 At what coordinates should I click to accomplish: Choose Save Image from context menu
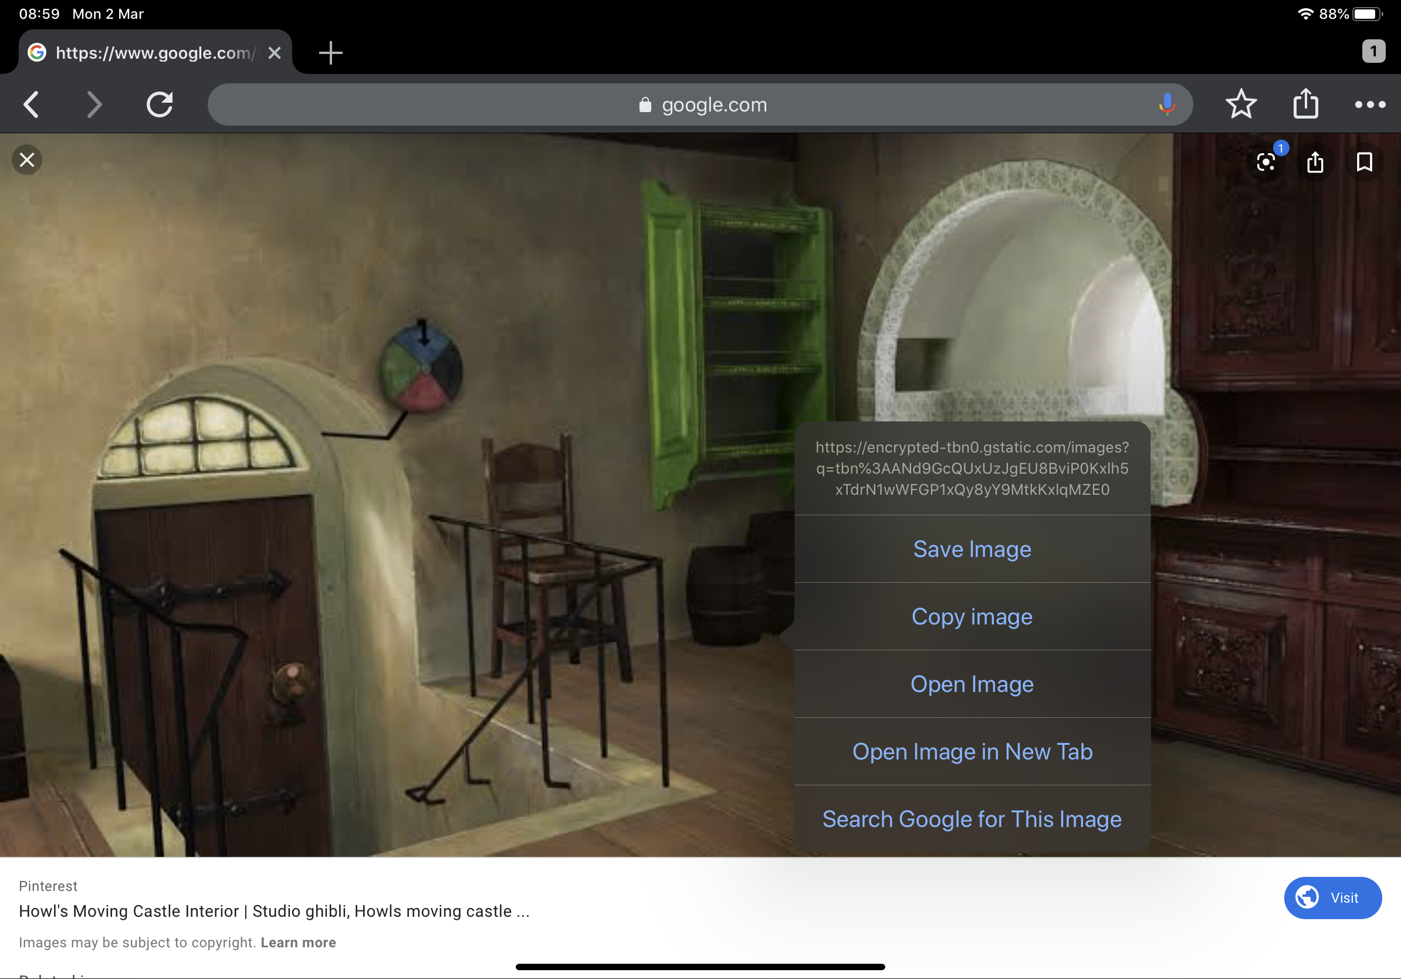[972, 549]
